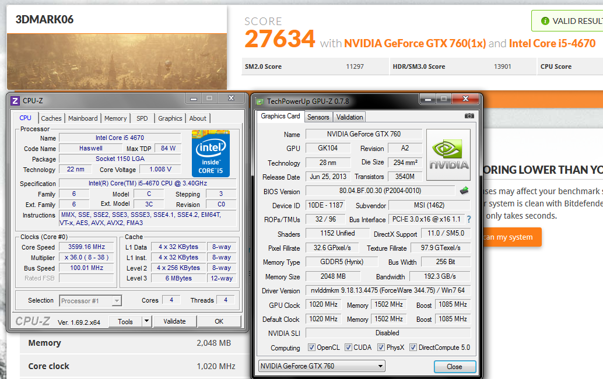Image resolution: width=603 pixels, height=379 pixels.
Task: Click the Device ID value 10DE - 1187
Action: [x=325, y=205]
